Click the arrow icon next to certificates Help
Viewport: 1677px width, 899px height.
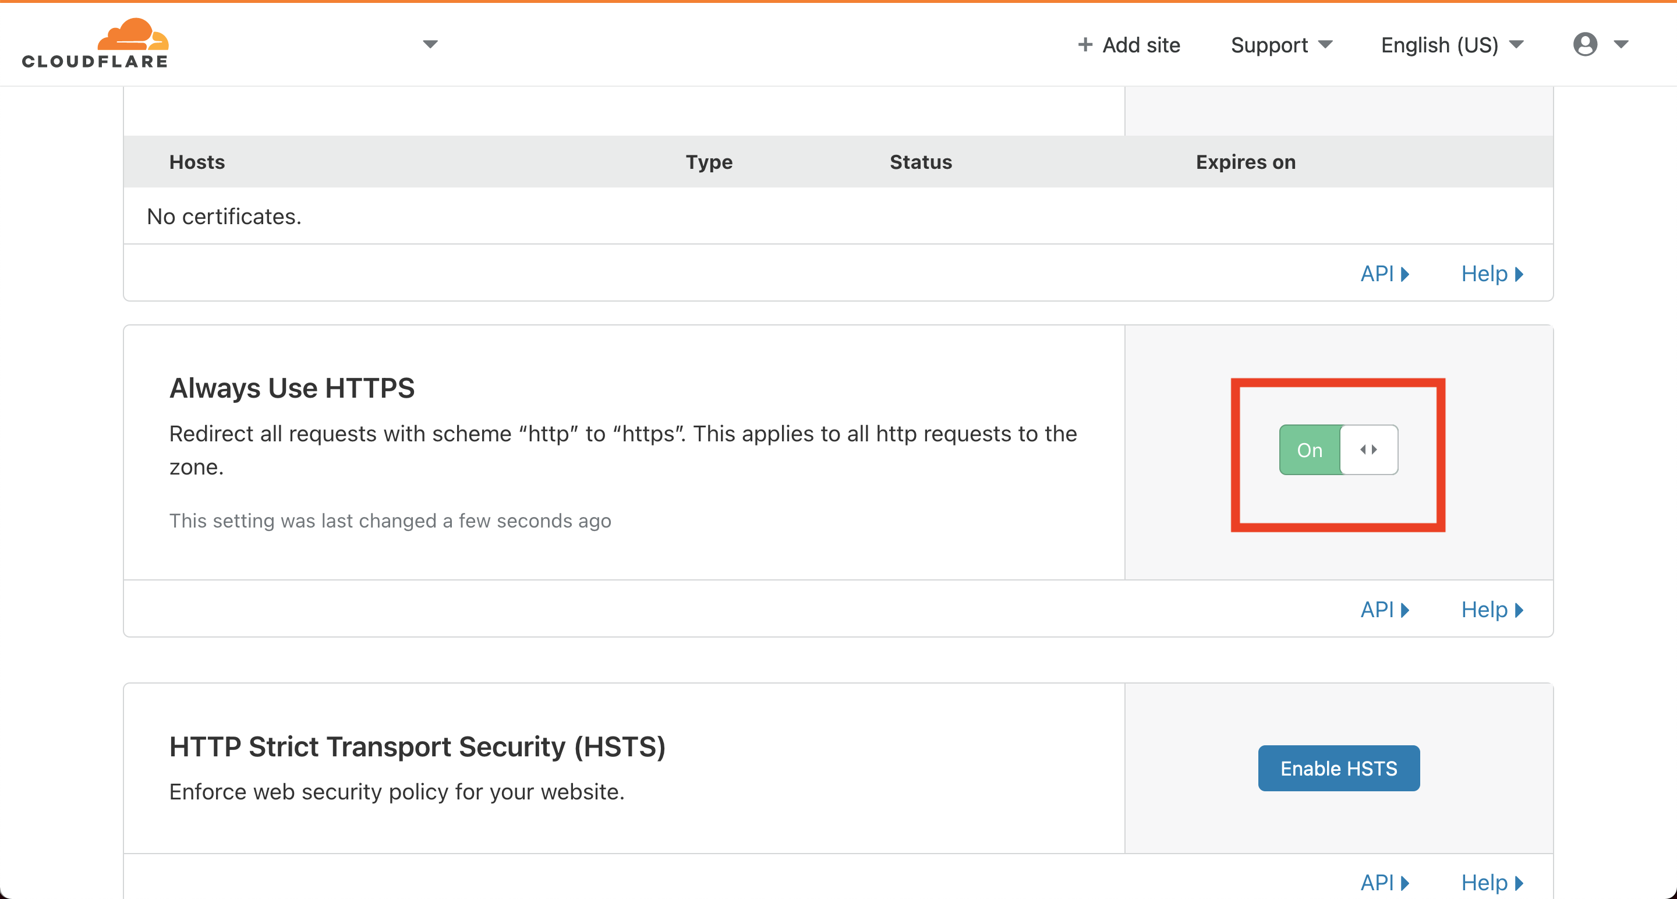(1519, 274)
